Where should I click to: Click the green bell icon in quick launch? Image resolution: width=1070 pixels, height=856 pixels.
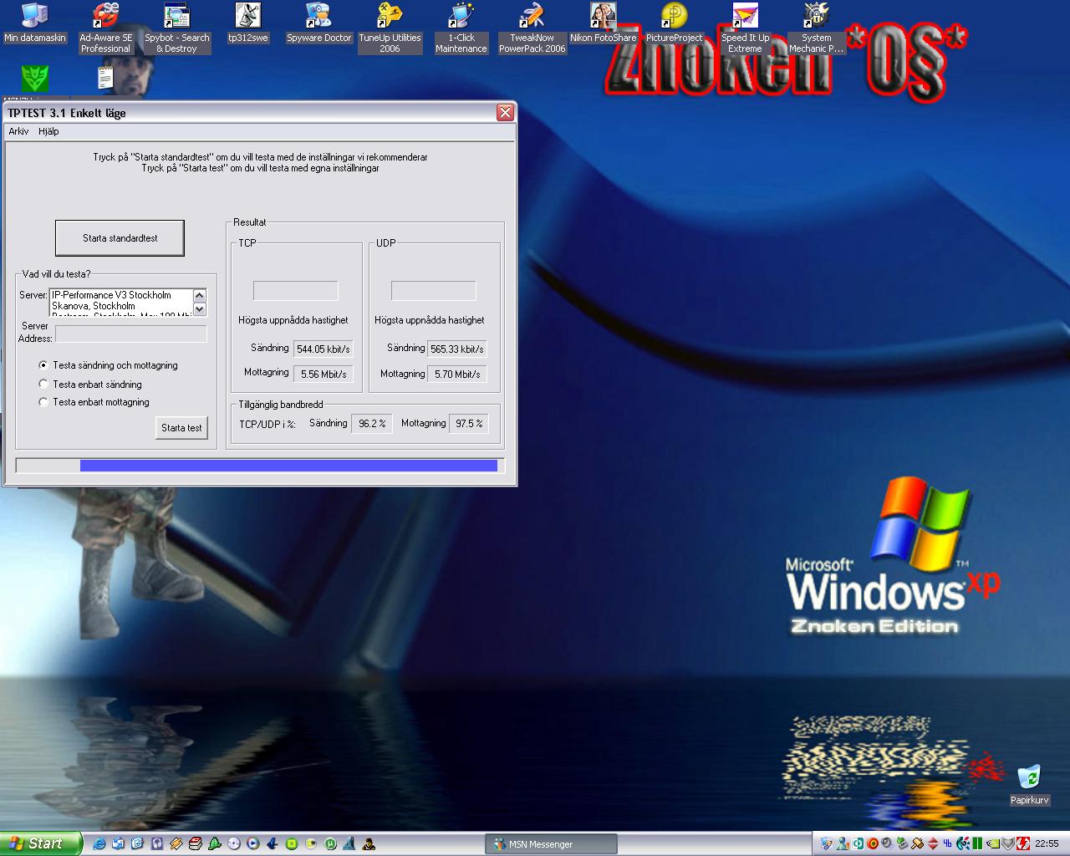click(214, 843)
